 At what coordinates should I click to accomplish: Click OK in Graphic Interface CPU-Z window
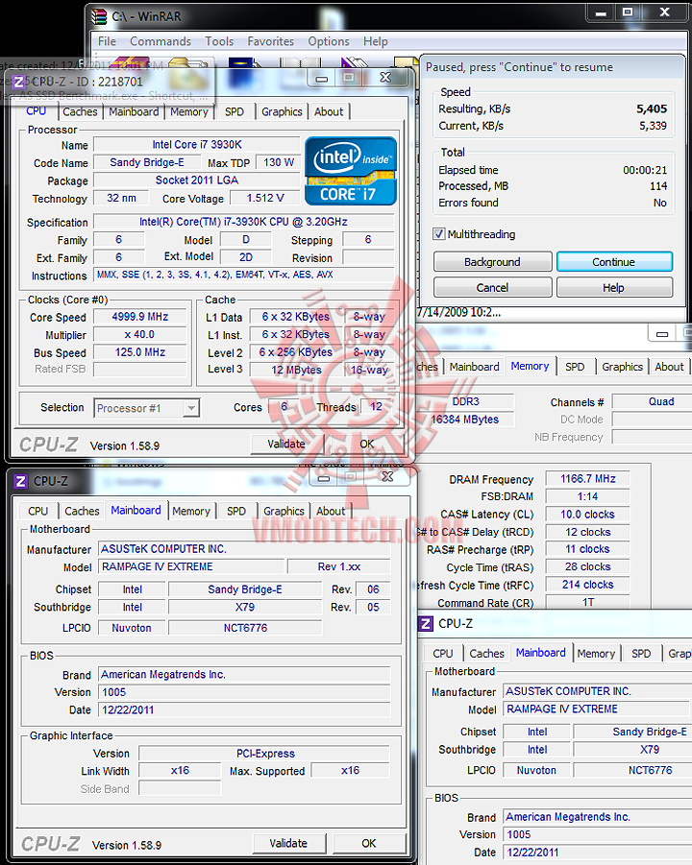pos(369,844)
